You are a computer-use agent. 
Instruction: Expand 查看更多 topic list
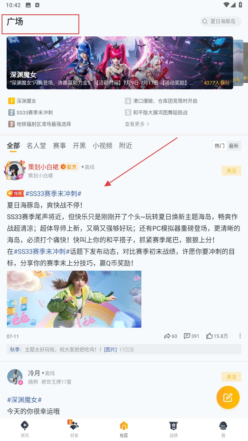click(137, 124)
